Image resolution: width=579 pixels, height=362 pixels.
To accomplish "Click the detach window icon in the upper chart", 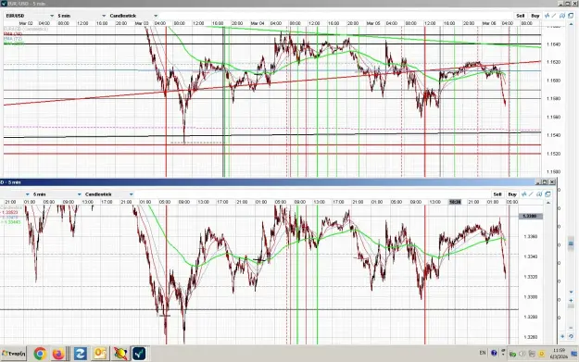I will (x=571, y=16).
